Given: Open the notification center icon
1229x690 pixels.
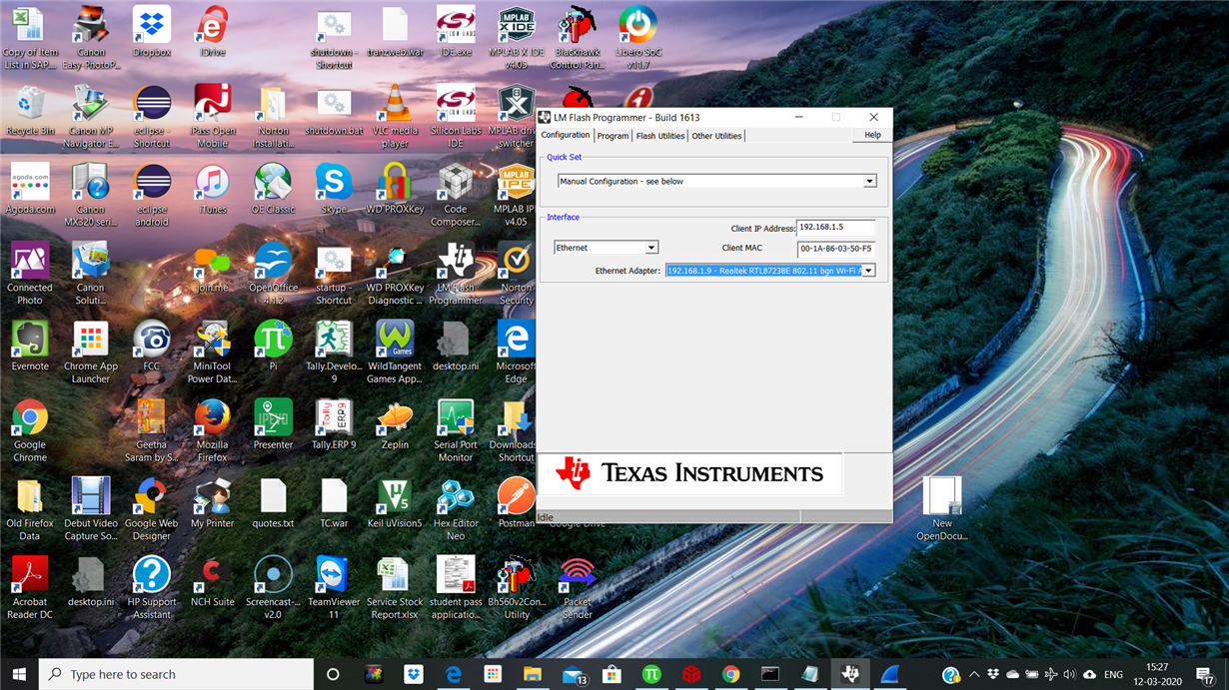Looking at the screenshot, I should 1205,675.
